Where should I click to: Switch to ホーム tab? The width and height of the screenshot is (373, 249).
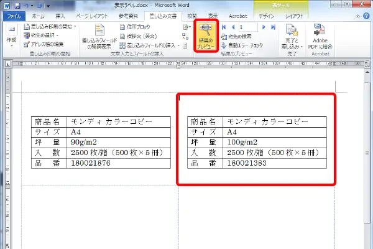point(38,16)
